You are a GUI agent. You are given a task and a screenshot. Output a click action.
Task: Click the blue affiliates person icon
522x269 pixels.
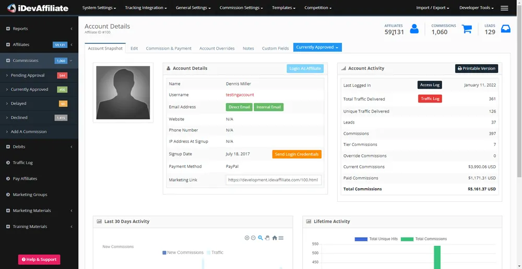coord(414,29)
